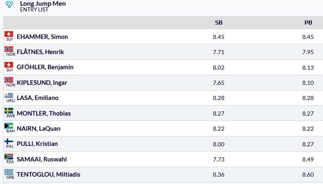The height and width of the screenshot is (184, 323).
Task: Click the Swiss flag beside EHAMMER
Action: tap(9, 34)
